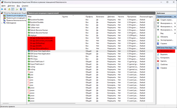
Task: Click Обновить refresh action icon
Action: click(158, 37)
